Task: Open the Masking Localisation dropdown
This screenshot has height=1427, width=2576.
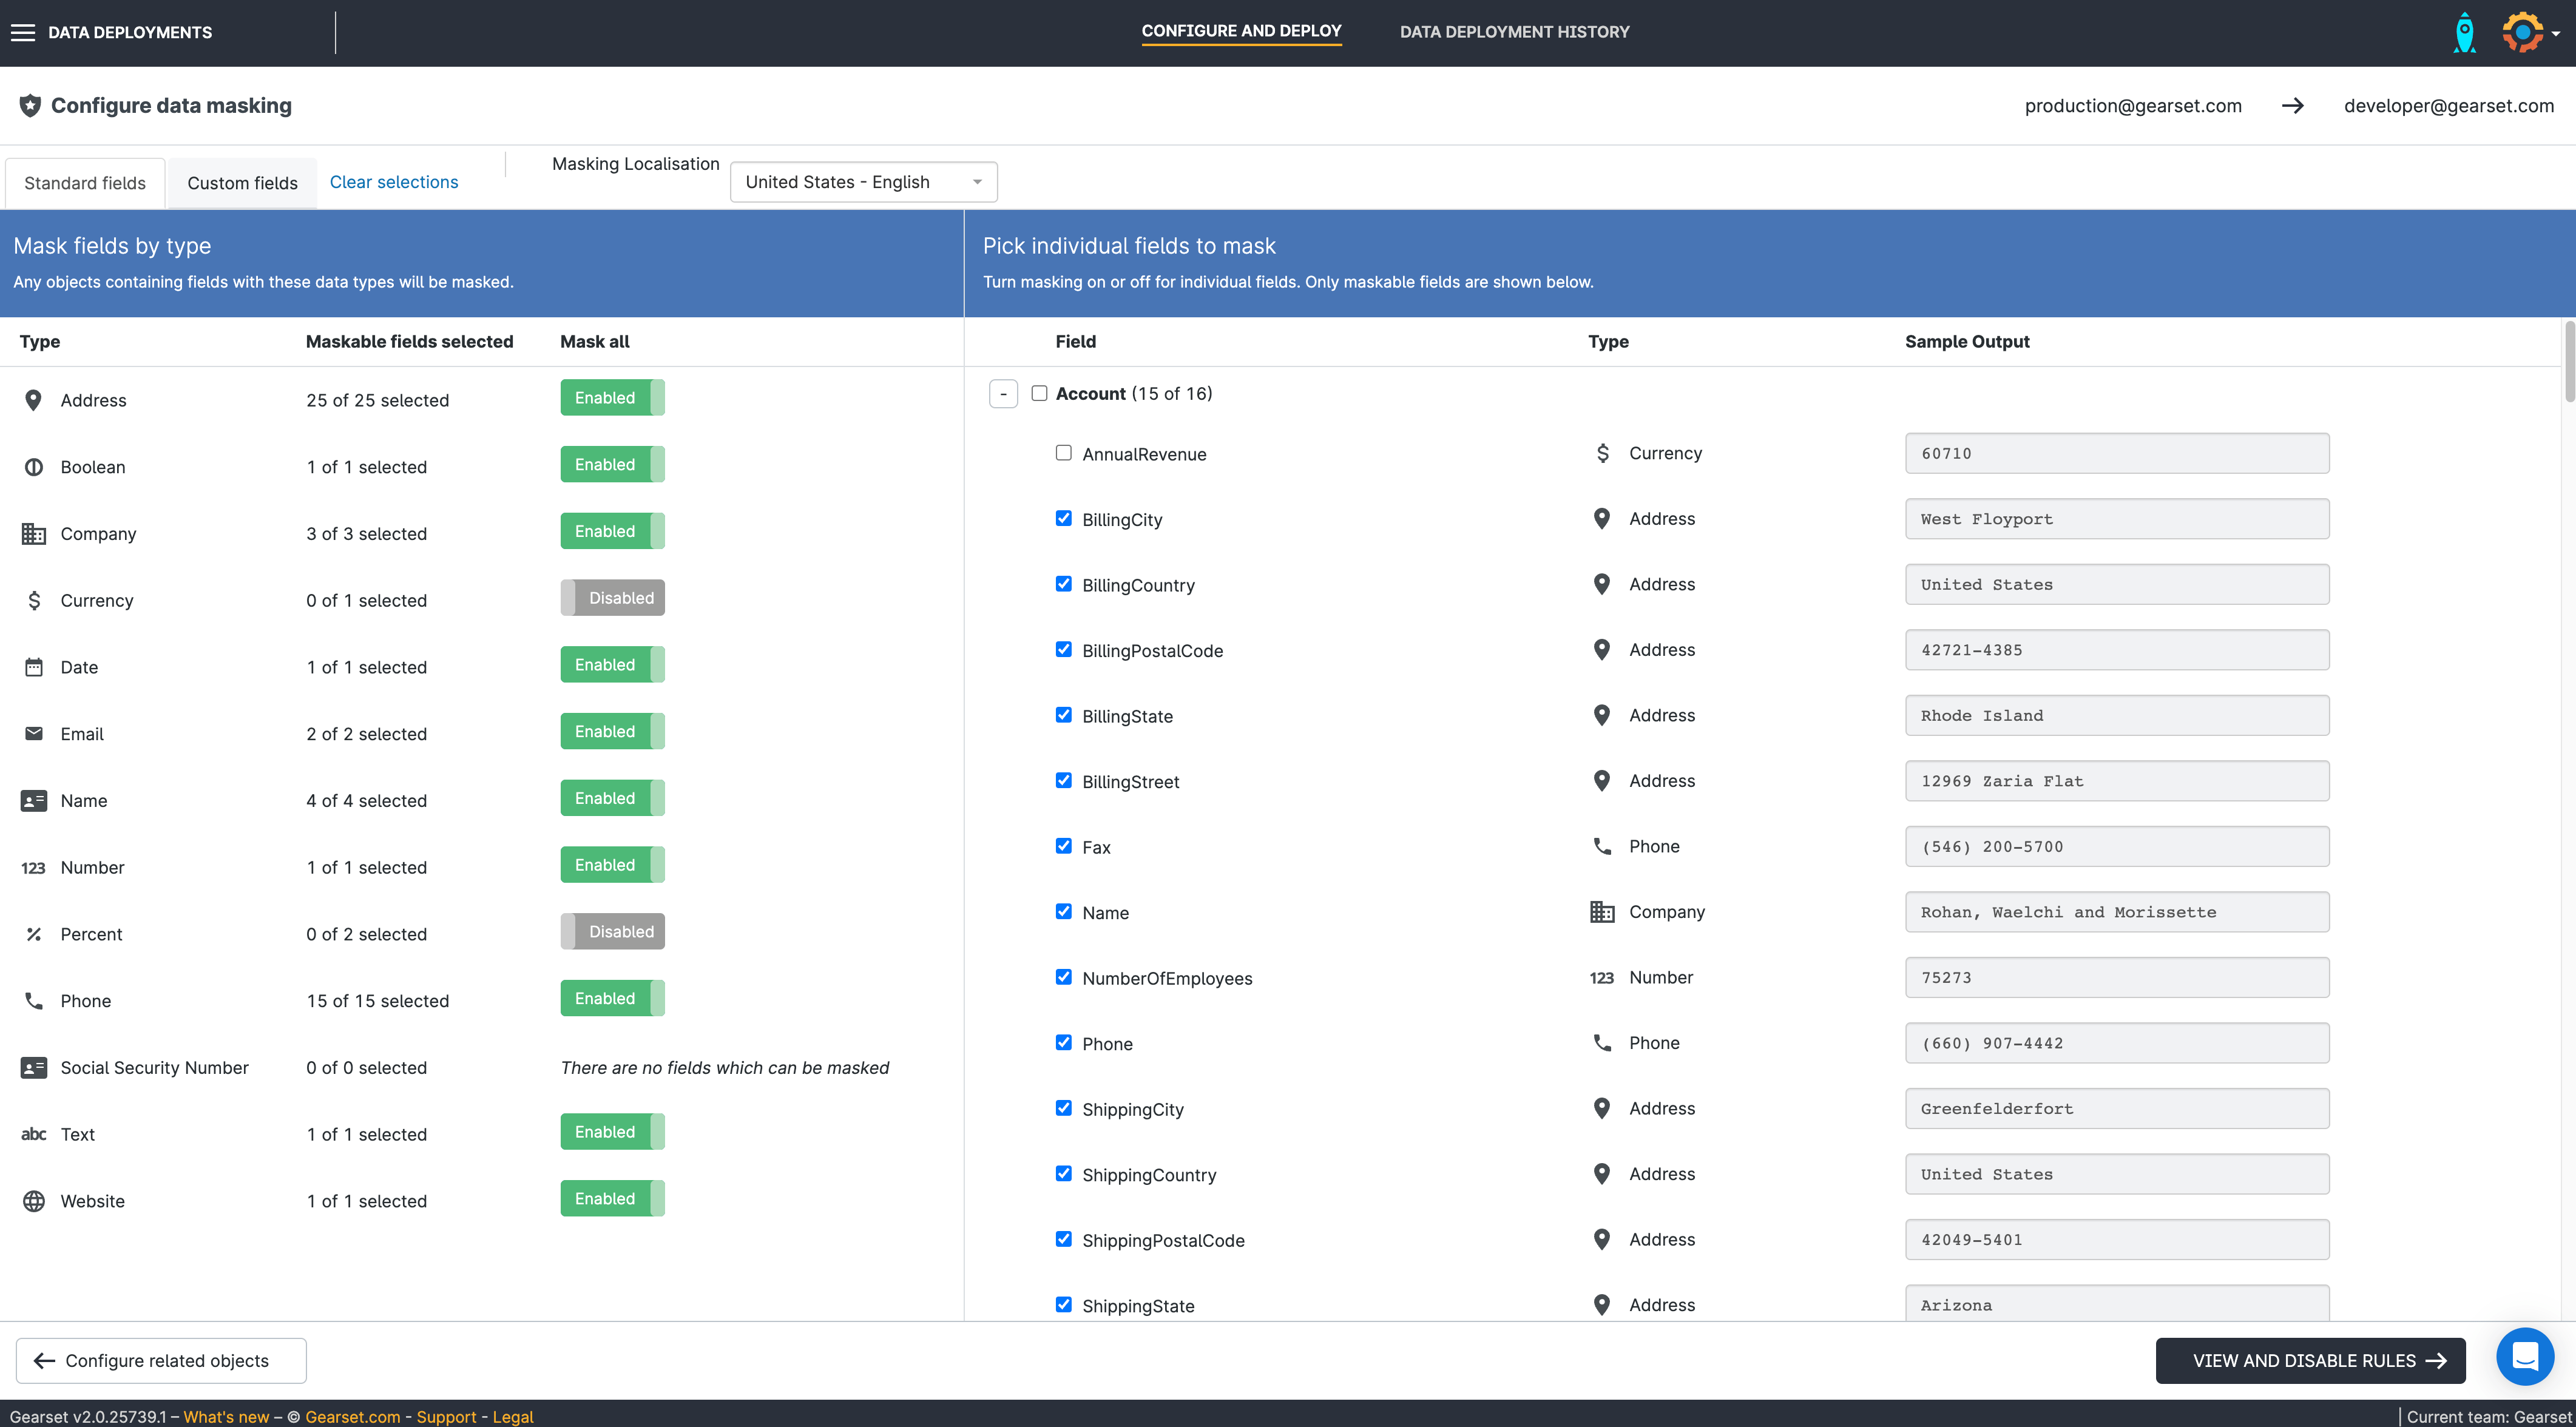Action: coord(863,182)
